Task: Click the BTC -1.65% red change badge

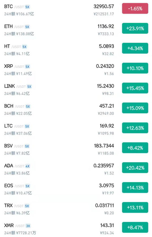Action: coord(135,9)
